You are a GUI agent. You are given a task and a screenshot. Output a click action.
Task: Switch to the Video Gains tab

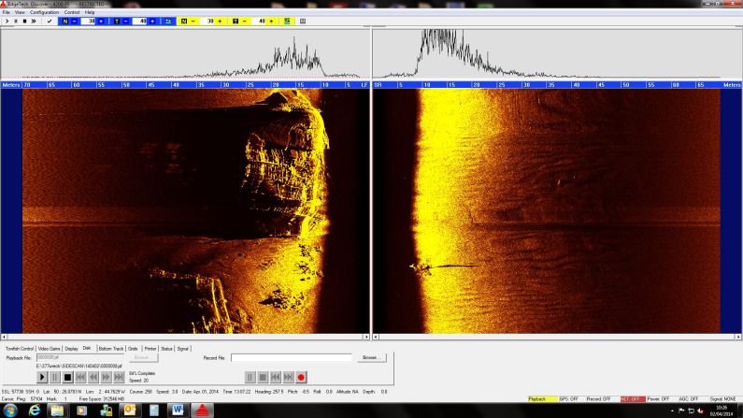pyautogui.click(x=50, y=349)
